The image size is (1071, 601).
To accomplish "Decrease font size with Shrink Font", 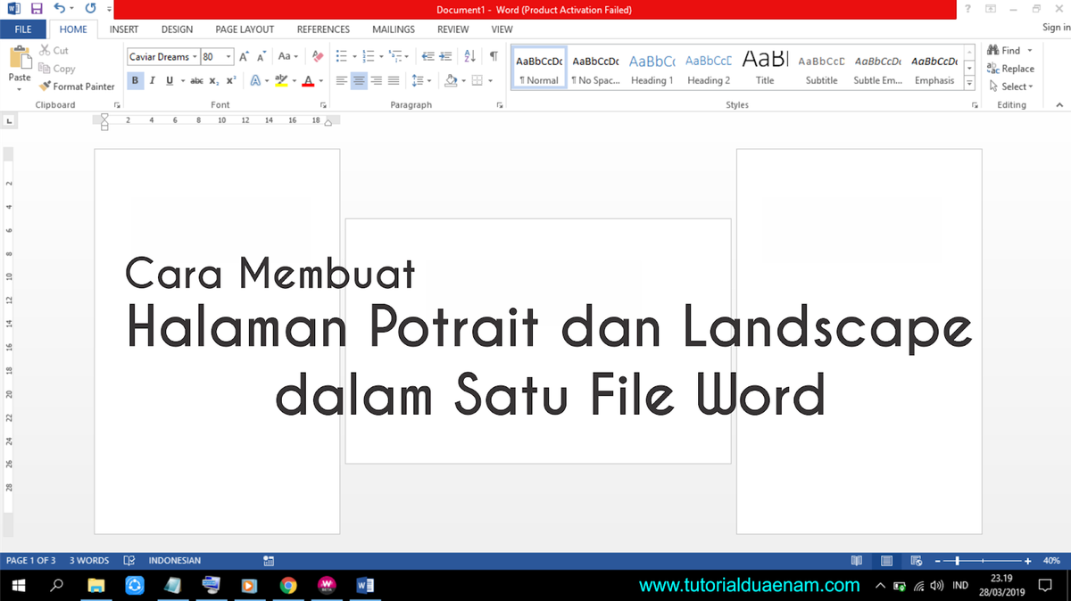I will [262, 56].
